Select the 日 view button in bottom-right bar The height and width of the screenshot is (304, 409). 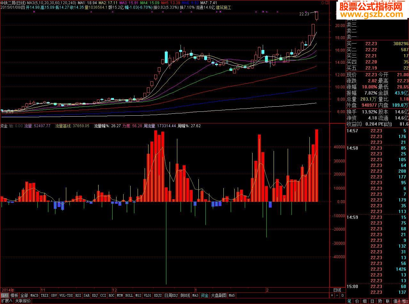[x=372, y=301]
